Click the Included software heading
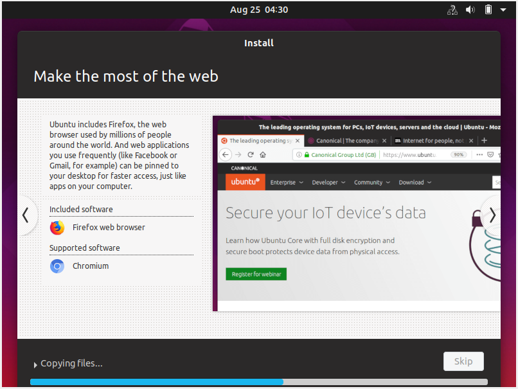This screenshot has height=389, width=518. tap(81, 209)
